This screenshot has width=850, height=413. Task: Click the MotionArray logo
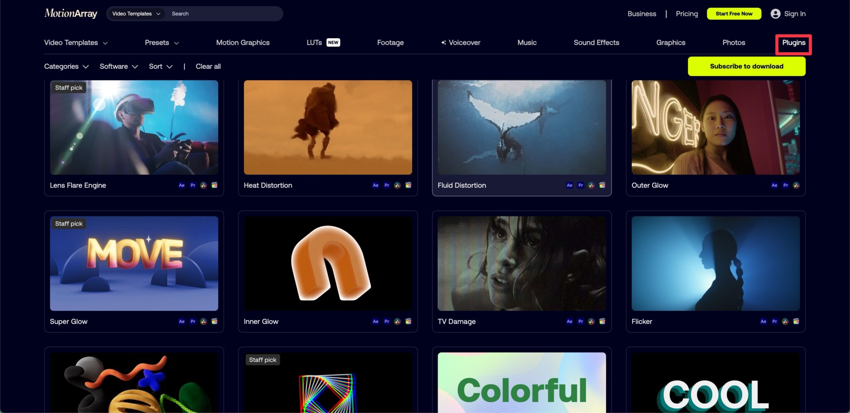click(x=71, y=14)
